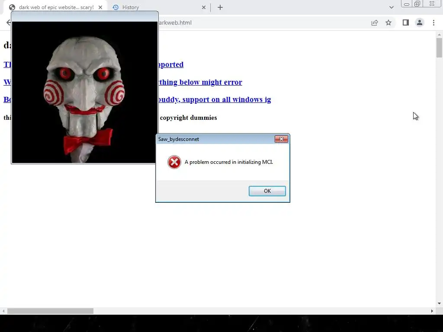Click the dialog message 'A problem occurred in initializing MCI.'

tap(229, 162)
